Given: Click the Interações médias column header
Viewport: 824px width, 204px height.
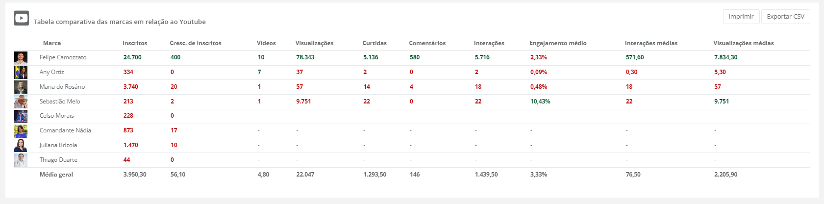Looking at the screenshot, I should [651, 43].
